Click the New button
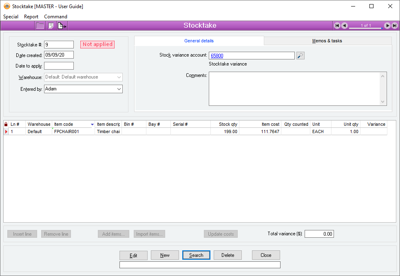Image resolution: width=400 pixels, height=276 pixels. click(x=165, y=255)
